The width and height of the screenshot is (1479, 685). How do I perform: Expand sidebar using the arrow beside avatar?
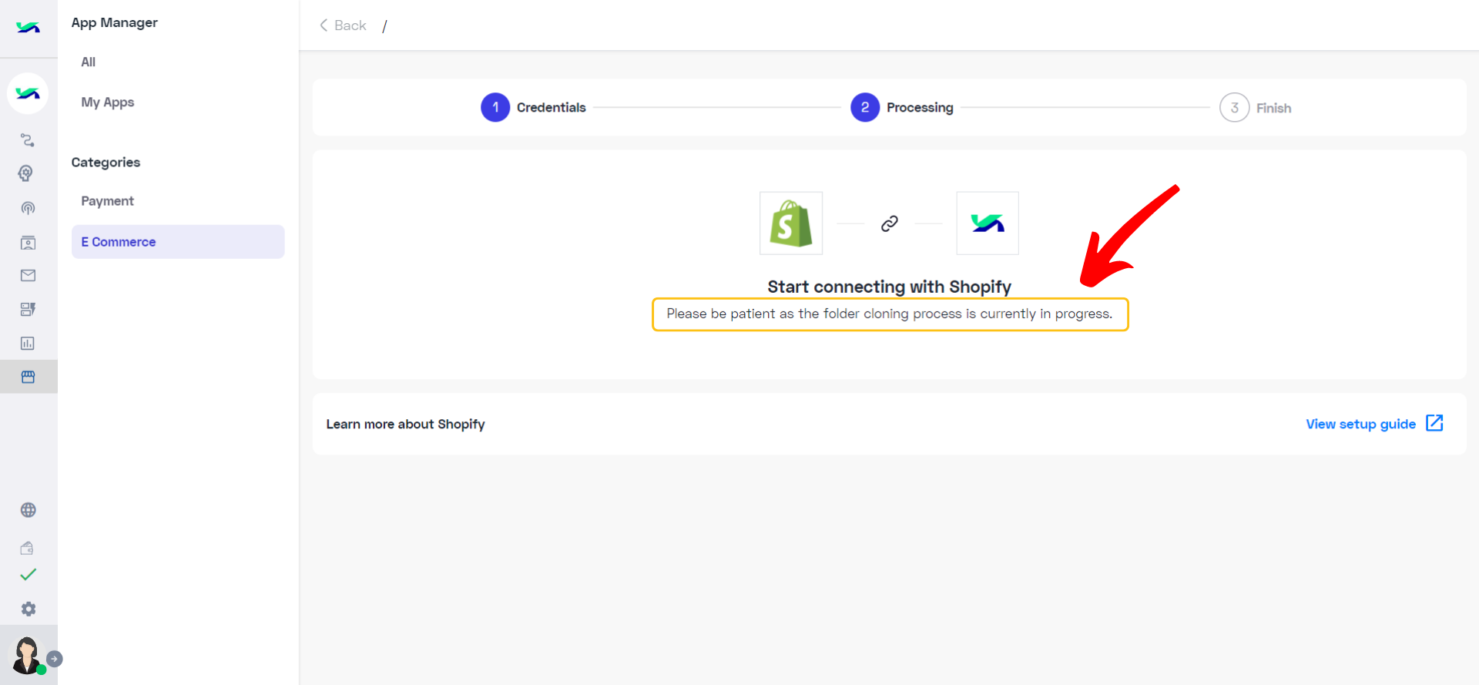pyautogui.click(x=55, y=659)
